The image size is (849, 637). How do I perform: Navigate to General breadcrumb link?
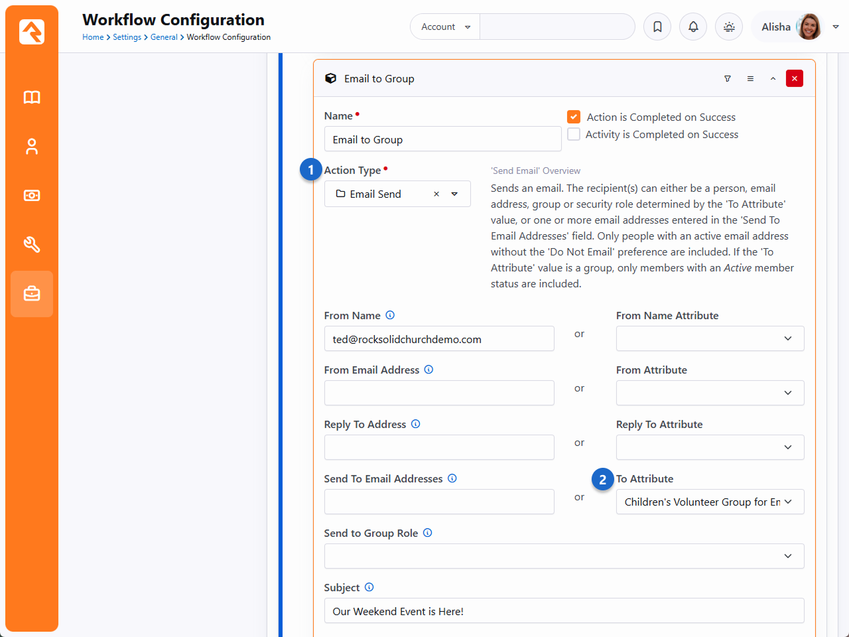[164, 38]
